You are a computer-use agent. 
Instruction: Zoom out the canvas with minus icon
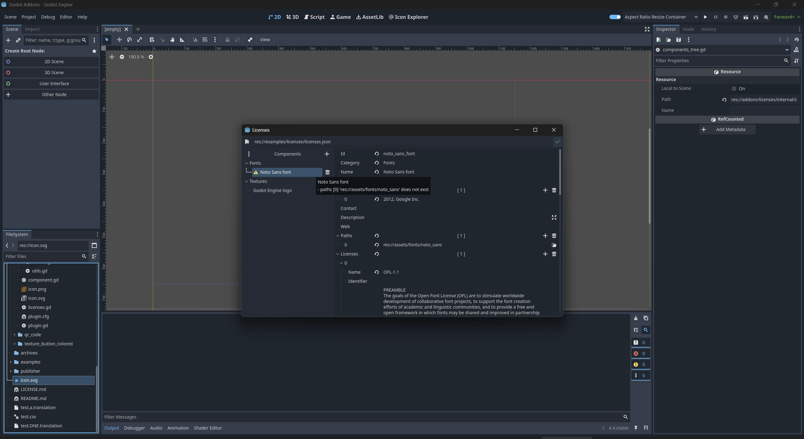pos(122,57)
